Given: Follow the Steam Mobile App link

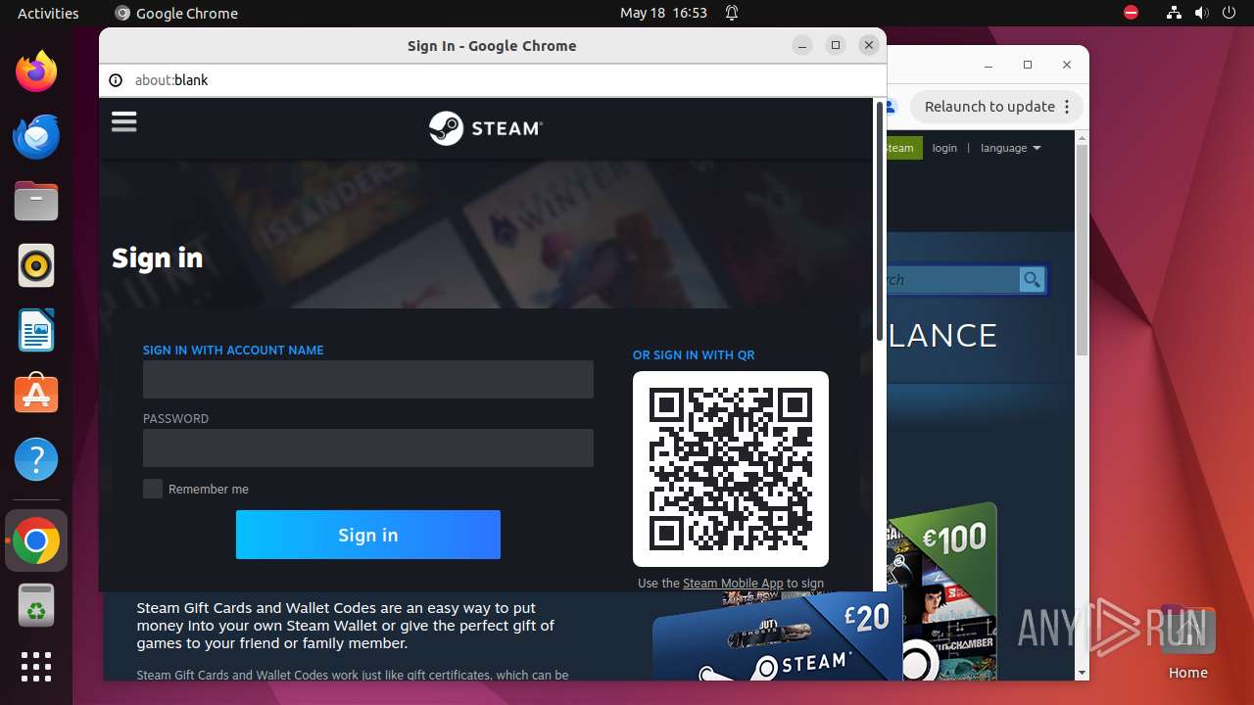Looking at the screenshot, I should click(x=733, y=583).
